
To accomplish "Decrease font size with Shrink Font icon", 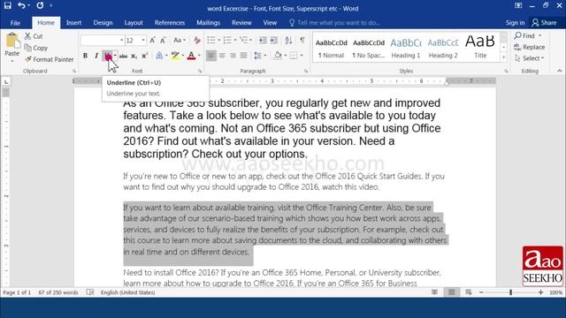I will pos(163,40).
